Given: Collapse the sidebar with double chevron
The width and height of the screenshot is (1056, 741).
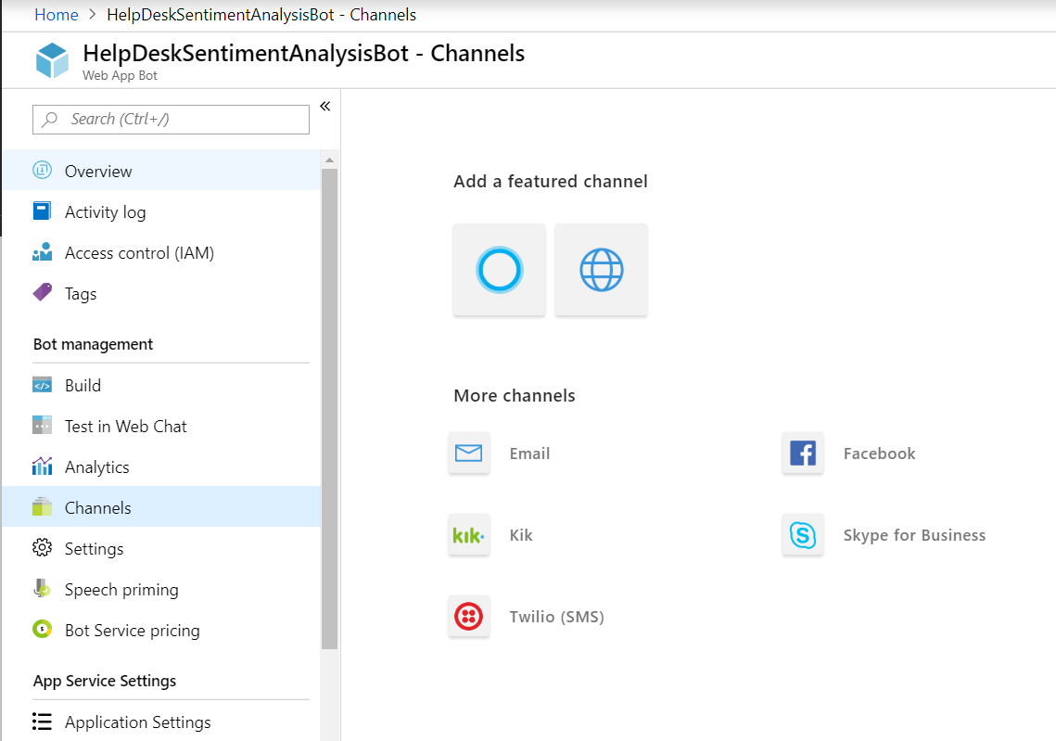Looking at the screenshot, I should [x=325, y=107].
